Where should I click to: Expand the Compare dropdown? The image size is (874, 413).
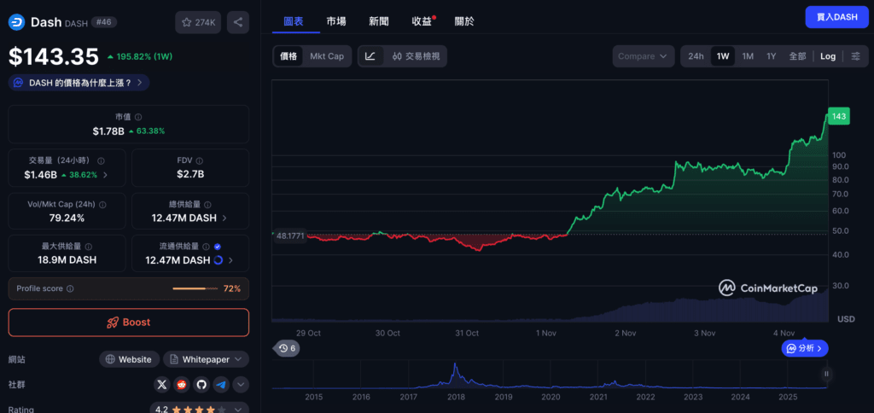tap(643, 56)
